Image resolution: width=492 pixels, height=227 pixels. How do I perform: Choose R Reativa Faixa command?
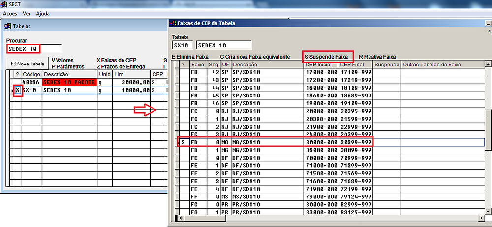pyautogui.click(x=377, y=57)
